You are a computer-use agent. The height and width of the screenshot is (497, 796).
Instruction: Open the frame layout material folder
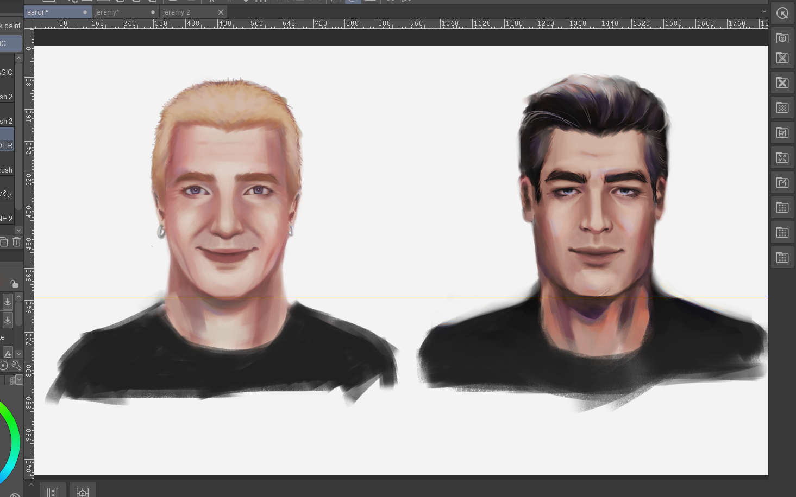point(782,133)
